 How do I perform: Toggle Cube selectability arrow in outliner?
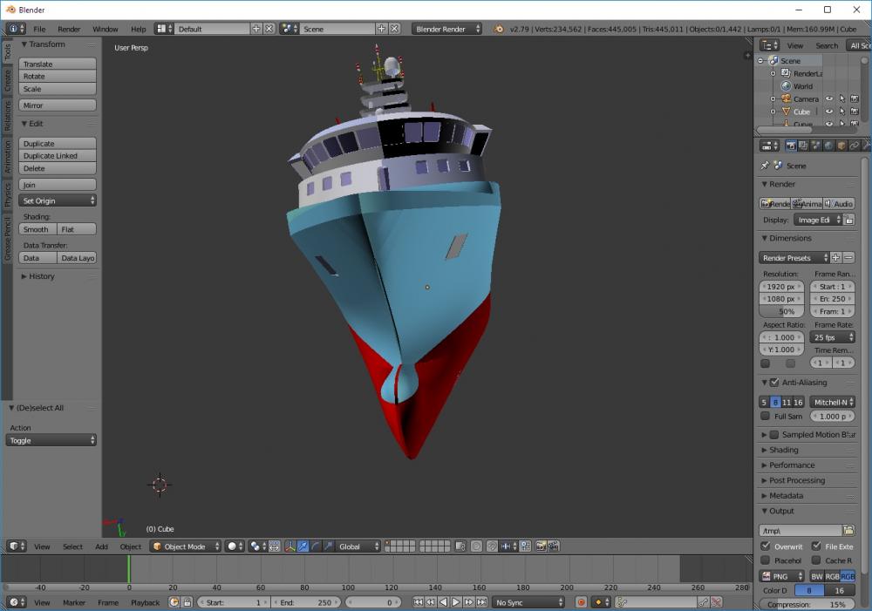tap(842, 112)
